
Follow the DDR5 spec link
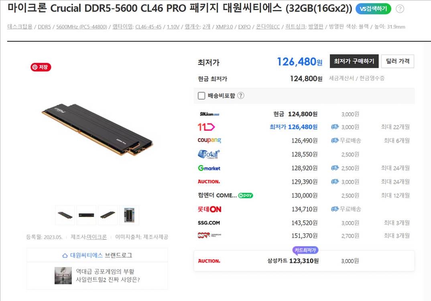pyautogui.click(x=44, y=26)
